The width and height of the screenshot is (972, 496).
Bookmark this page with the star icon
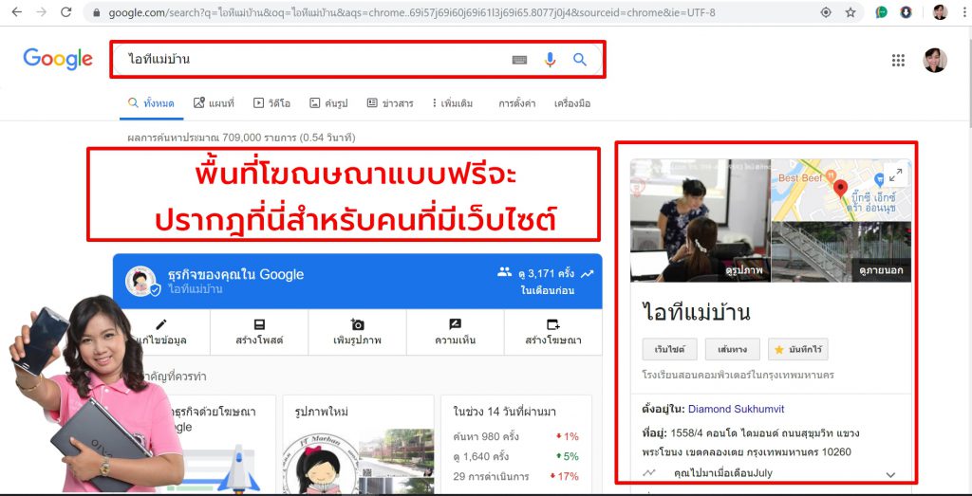850,12
